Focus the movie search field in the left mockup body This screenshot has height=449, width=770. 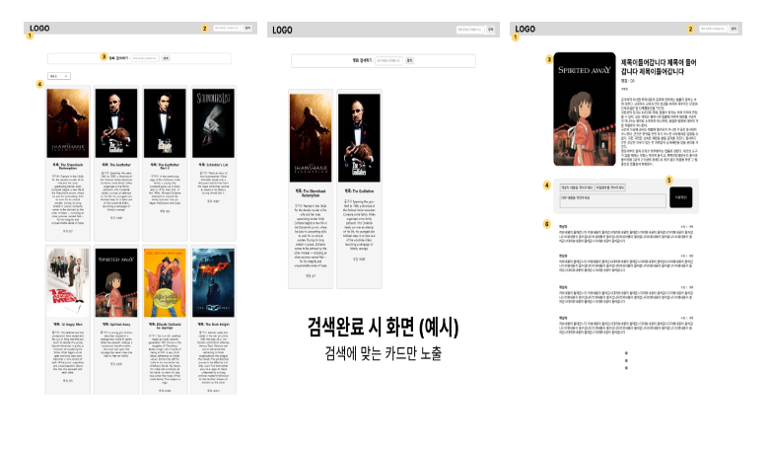coord(145,58)
